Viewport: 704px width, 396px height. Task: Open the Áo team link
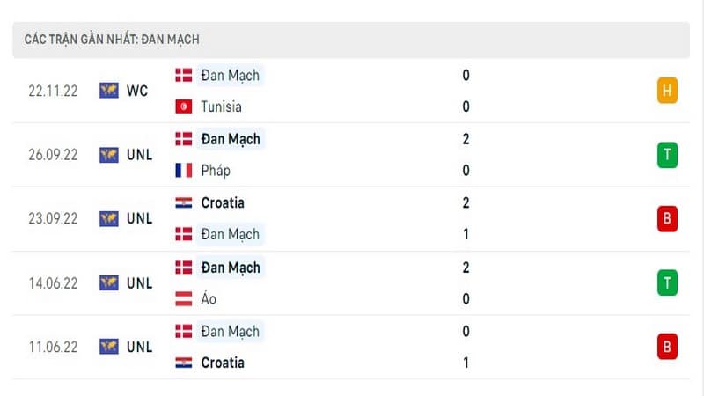209,298
